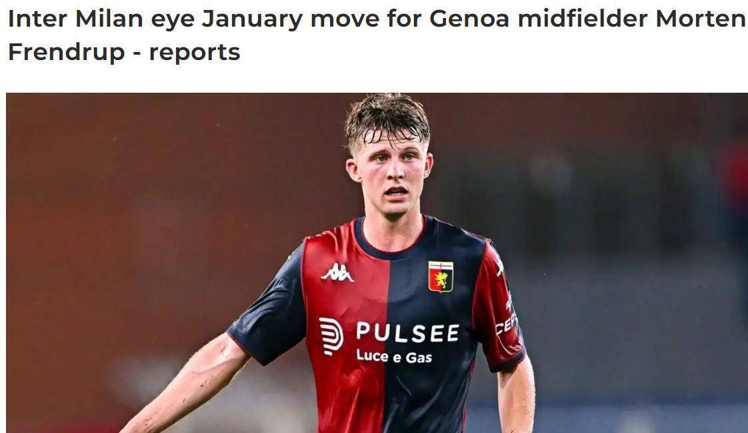Image resolution: width=748 pixels, height=433 pixels.
Task: Click the word 'January' in the headline
Action: [253, 20]
